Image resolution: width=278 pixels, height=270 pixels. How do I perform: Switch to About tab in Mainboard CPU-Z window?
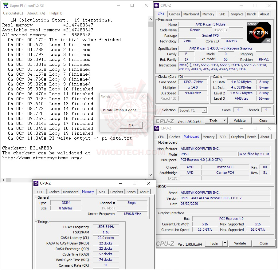click(x=265, y=137)
